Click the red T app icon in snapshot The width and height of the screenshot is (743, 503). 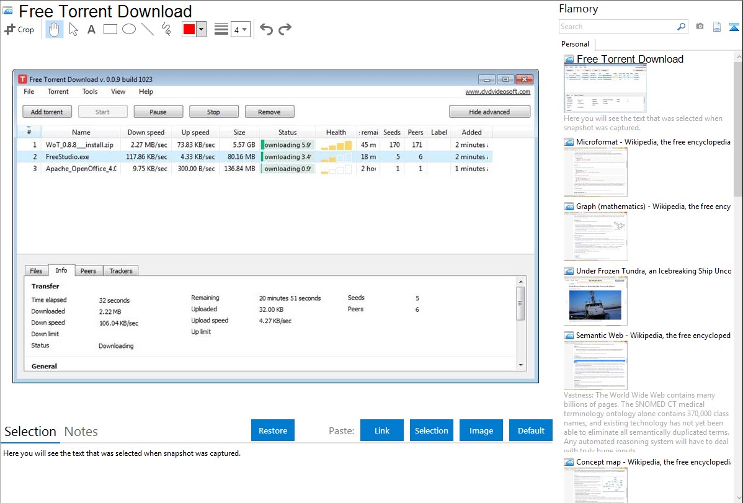coord(22,79)
